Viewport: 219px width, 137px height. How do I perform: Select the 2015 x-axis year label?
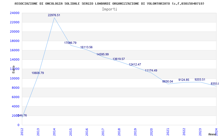click(x=71, y=132)
